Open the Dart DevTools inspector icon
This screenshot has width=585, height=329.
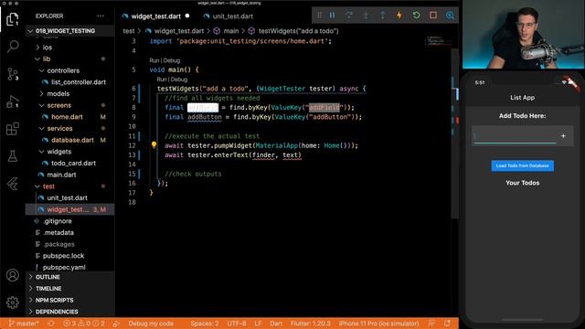tap(450, 16)
